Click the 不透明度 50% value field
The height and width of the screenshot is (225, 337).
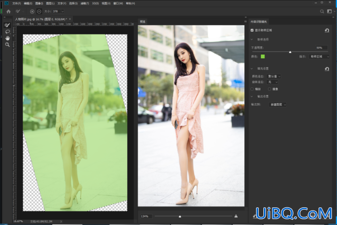(321, 48)
